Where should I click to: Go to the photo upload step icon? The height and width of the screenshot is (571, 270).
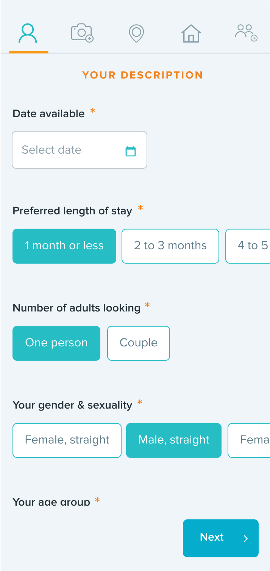point(82,33)
